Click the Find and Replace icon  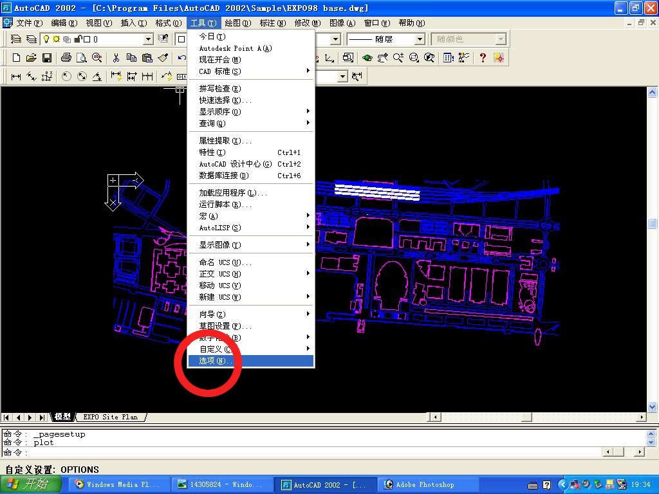[97, 58]
